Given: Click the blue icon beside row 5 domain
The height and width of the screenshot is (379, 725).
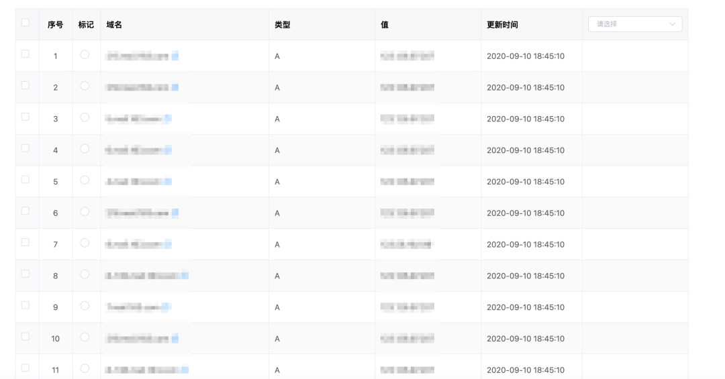Looking at the screenshot, I should point(168,182).
